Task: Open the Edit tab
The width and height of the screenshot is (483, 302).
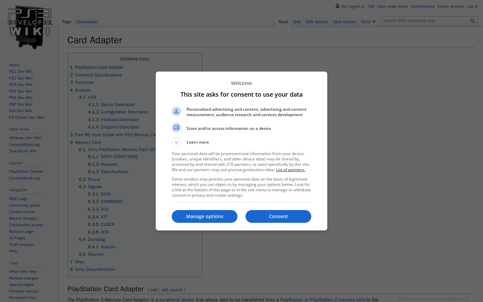Action: pos(297,22)
